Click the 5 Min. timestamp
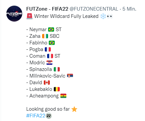Image resolution: width=145 pixels, height=121 pixels. (129, 9)
